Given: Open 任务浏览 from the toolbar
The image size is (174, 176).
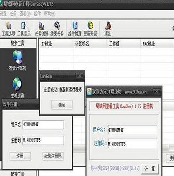Looking at the screenshot, I should point(41,29).
